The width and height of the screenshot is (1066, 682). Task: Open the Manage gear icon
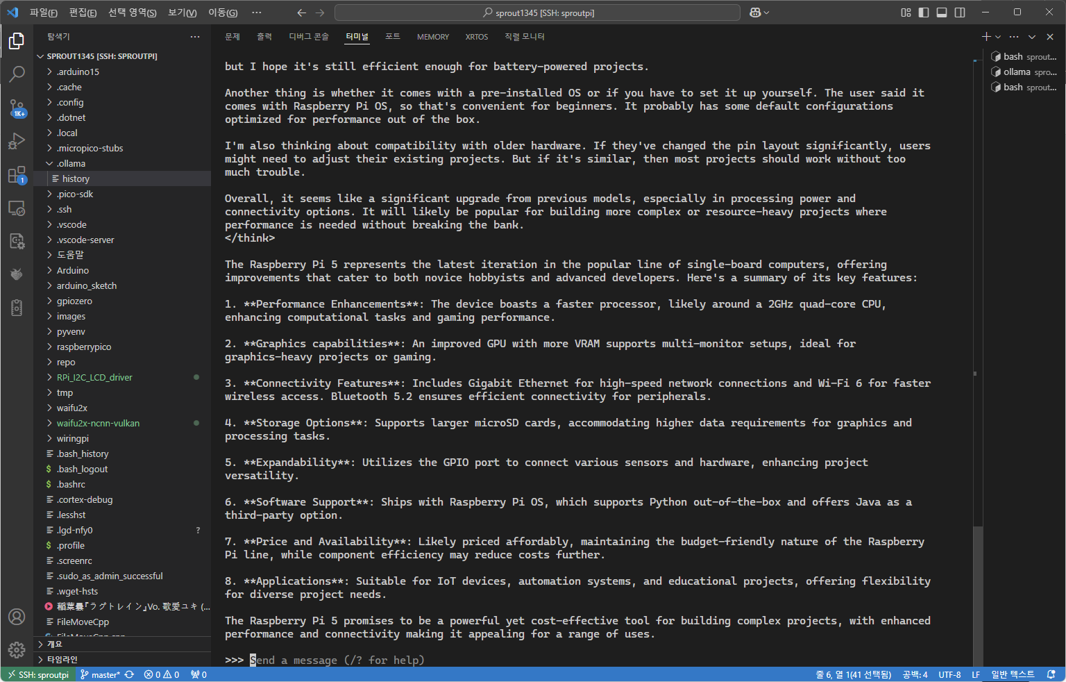(17, 650)
